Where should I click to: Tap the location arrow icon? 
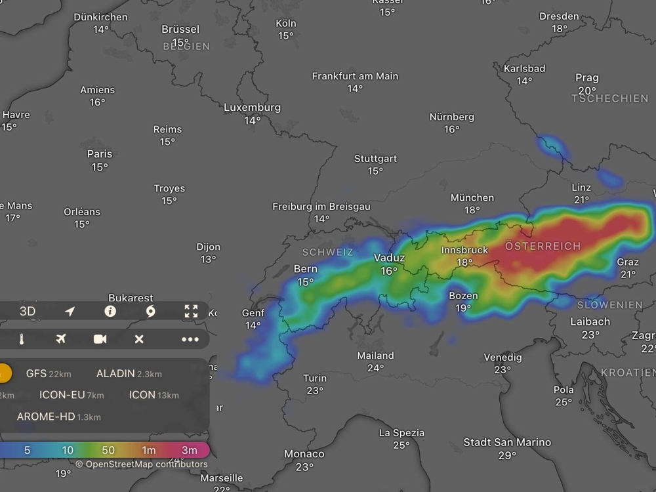click(70, 311)
